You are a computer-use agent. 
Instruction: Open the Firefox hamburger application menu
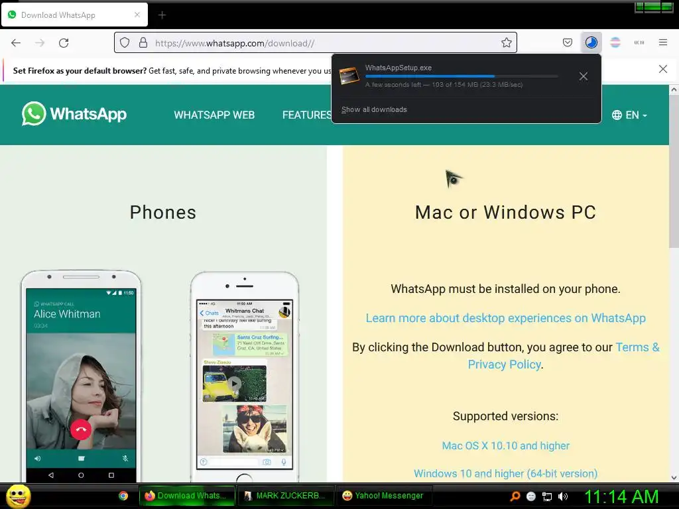click(662, 42)
